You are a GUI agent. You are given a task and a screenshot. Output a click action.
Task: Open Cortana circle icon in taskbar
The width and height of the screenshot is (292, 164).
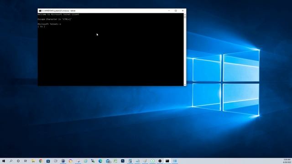[18, 161]
